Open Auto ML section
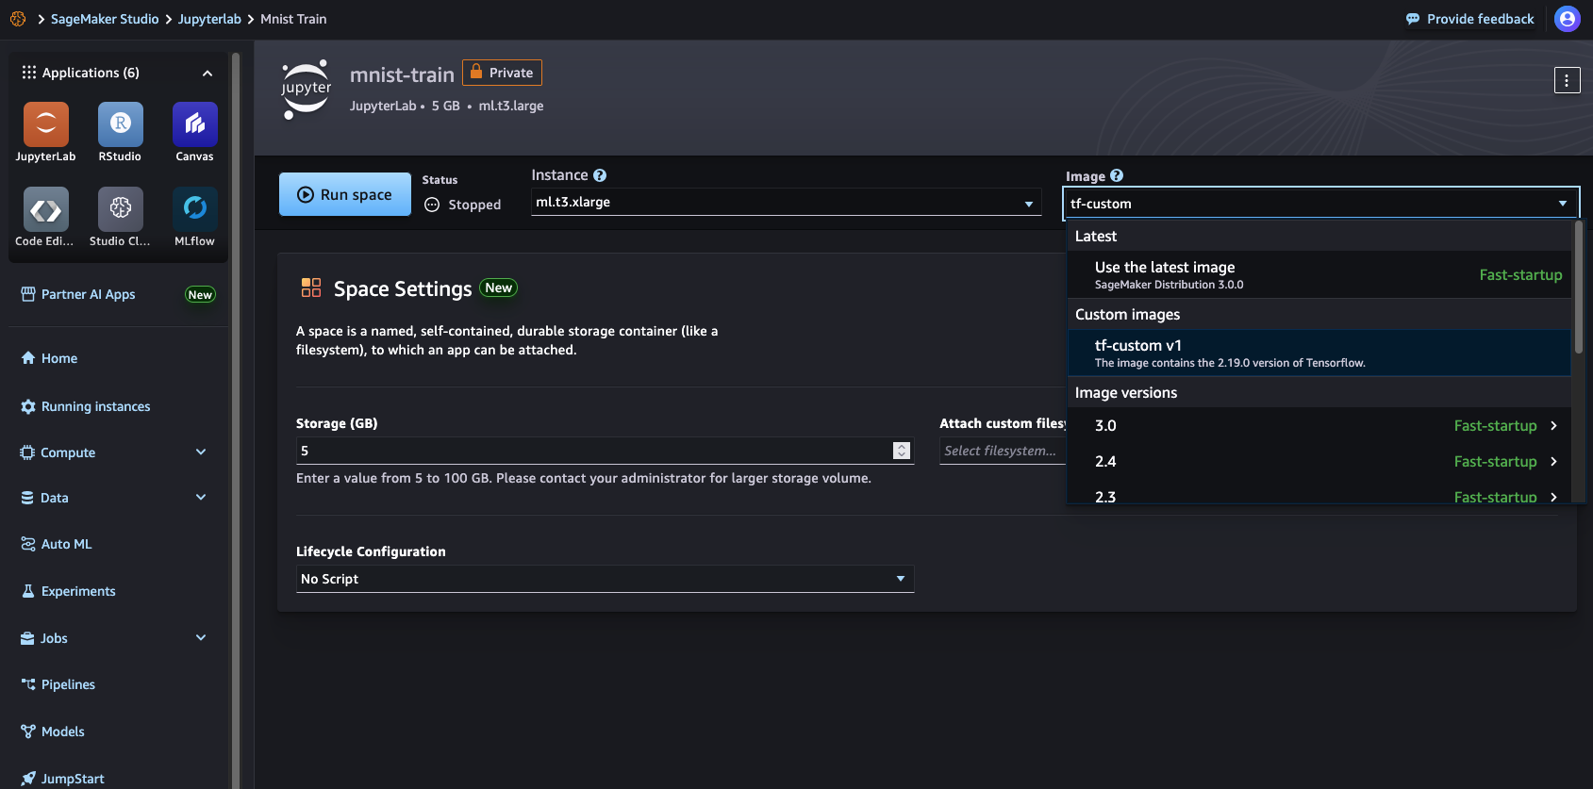The width and height of the screenshot is (1593, 789). [x=56, y=544]
